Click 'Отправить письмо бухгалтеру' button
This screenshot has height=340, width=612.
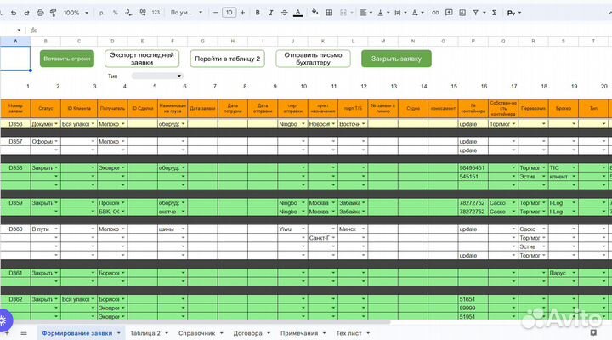[313, 59]
